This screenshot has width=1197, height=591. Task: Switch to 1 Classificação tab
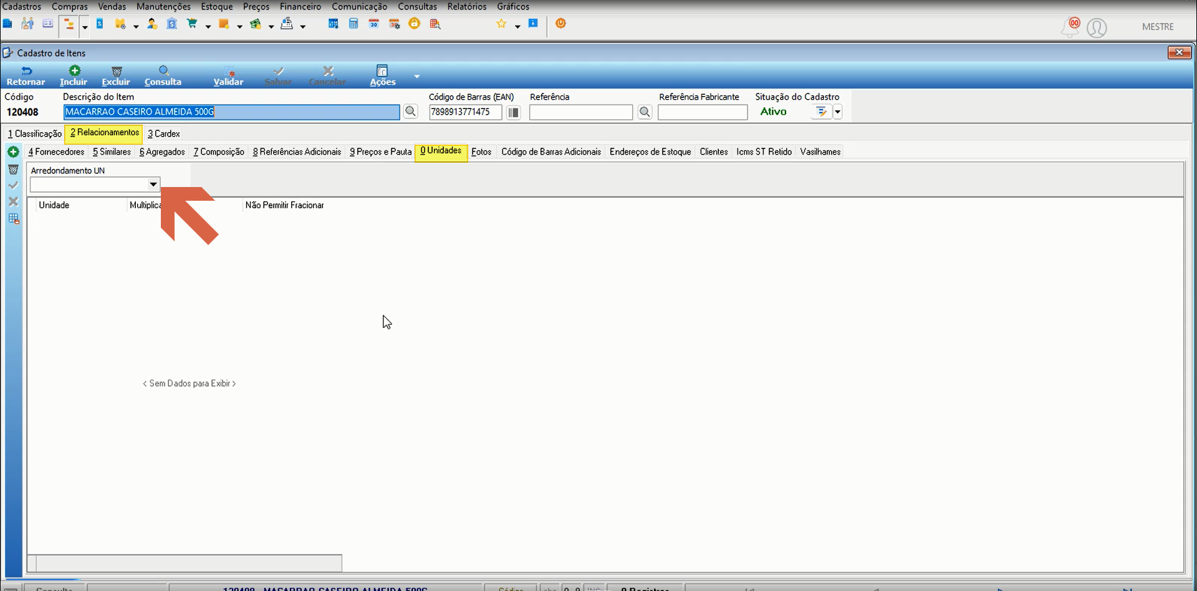click(x=35, y=133)
